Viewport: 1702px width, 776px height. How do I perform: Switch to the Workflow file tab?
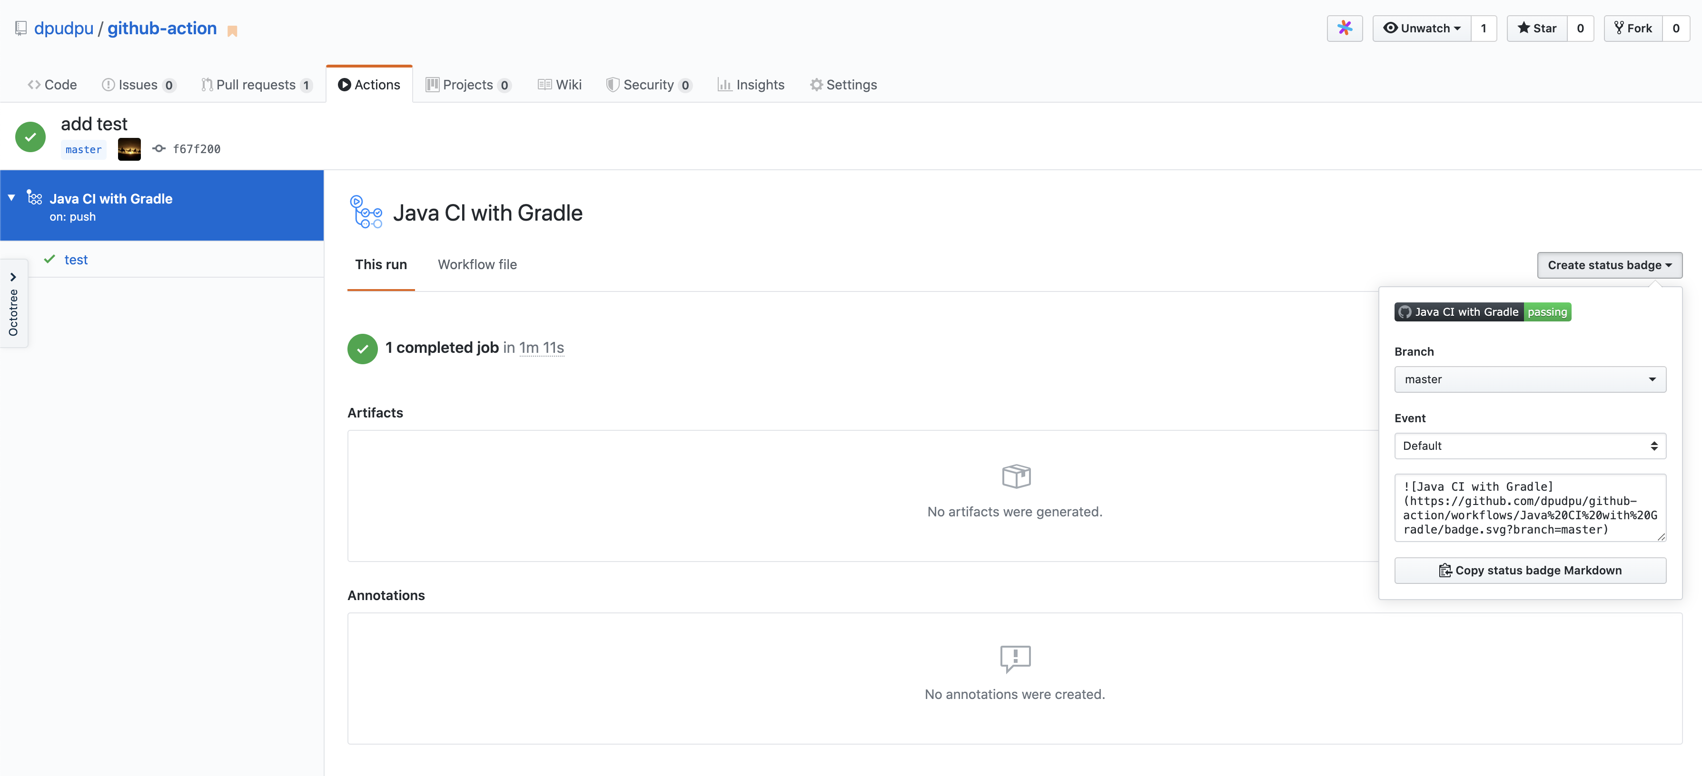(x=477, y=264)
